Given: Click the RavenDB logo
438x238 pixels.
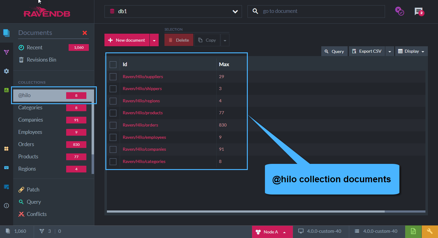Looking at the screenshot, I should click(47, 11).
